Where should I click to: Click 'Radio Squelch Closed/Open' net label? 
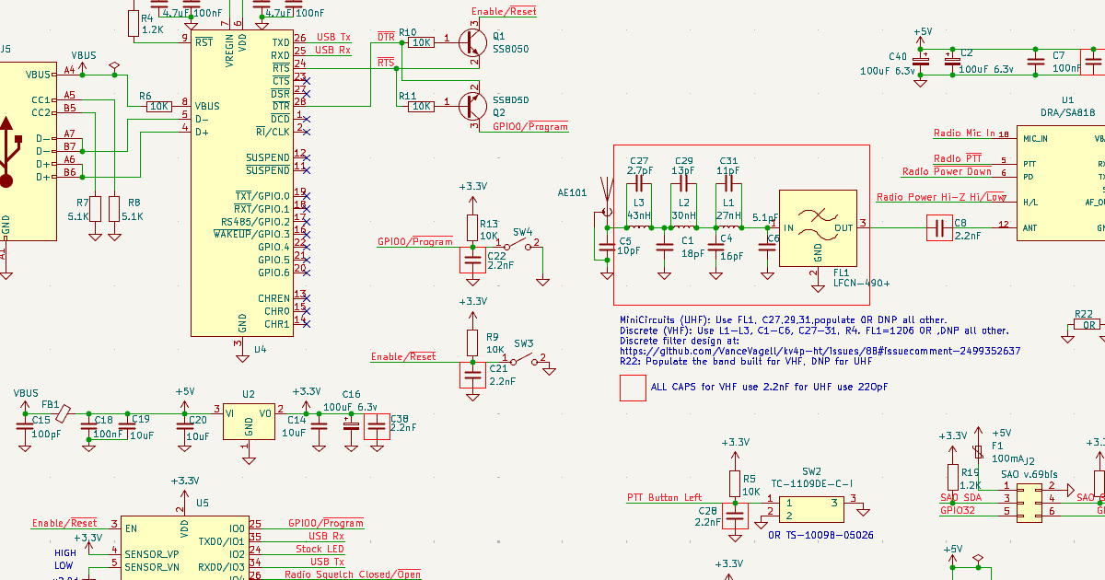point(353,574)
